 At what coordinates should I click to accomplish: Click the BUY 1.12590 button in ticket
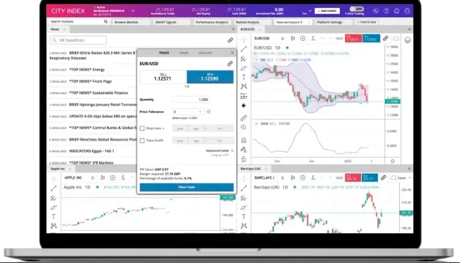(x=210, y=77)
